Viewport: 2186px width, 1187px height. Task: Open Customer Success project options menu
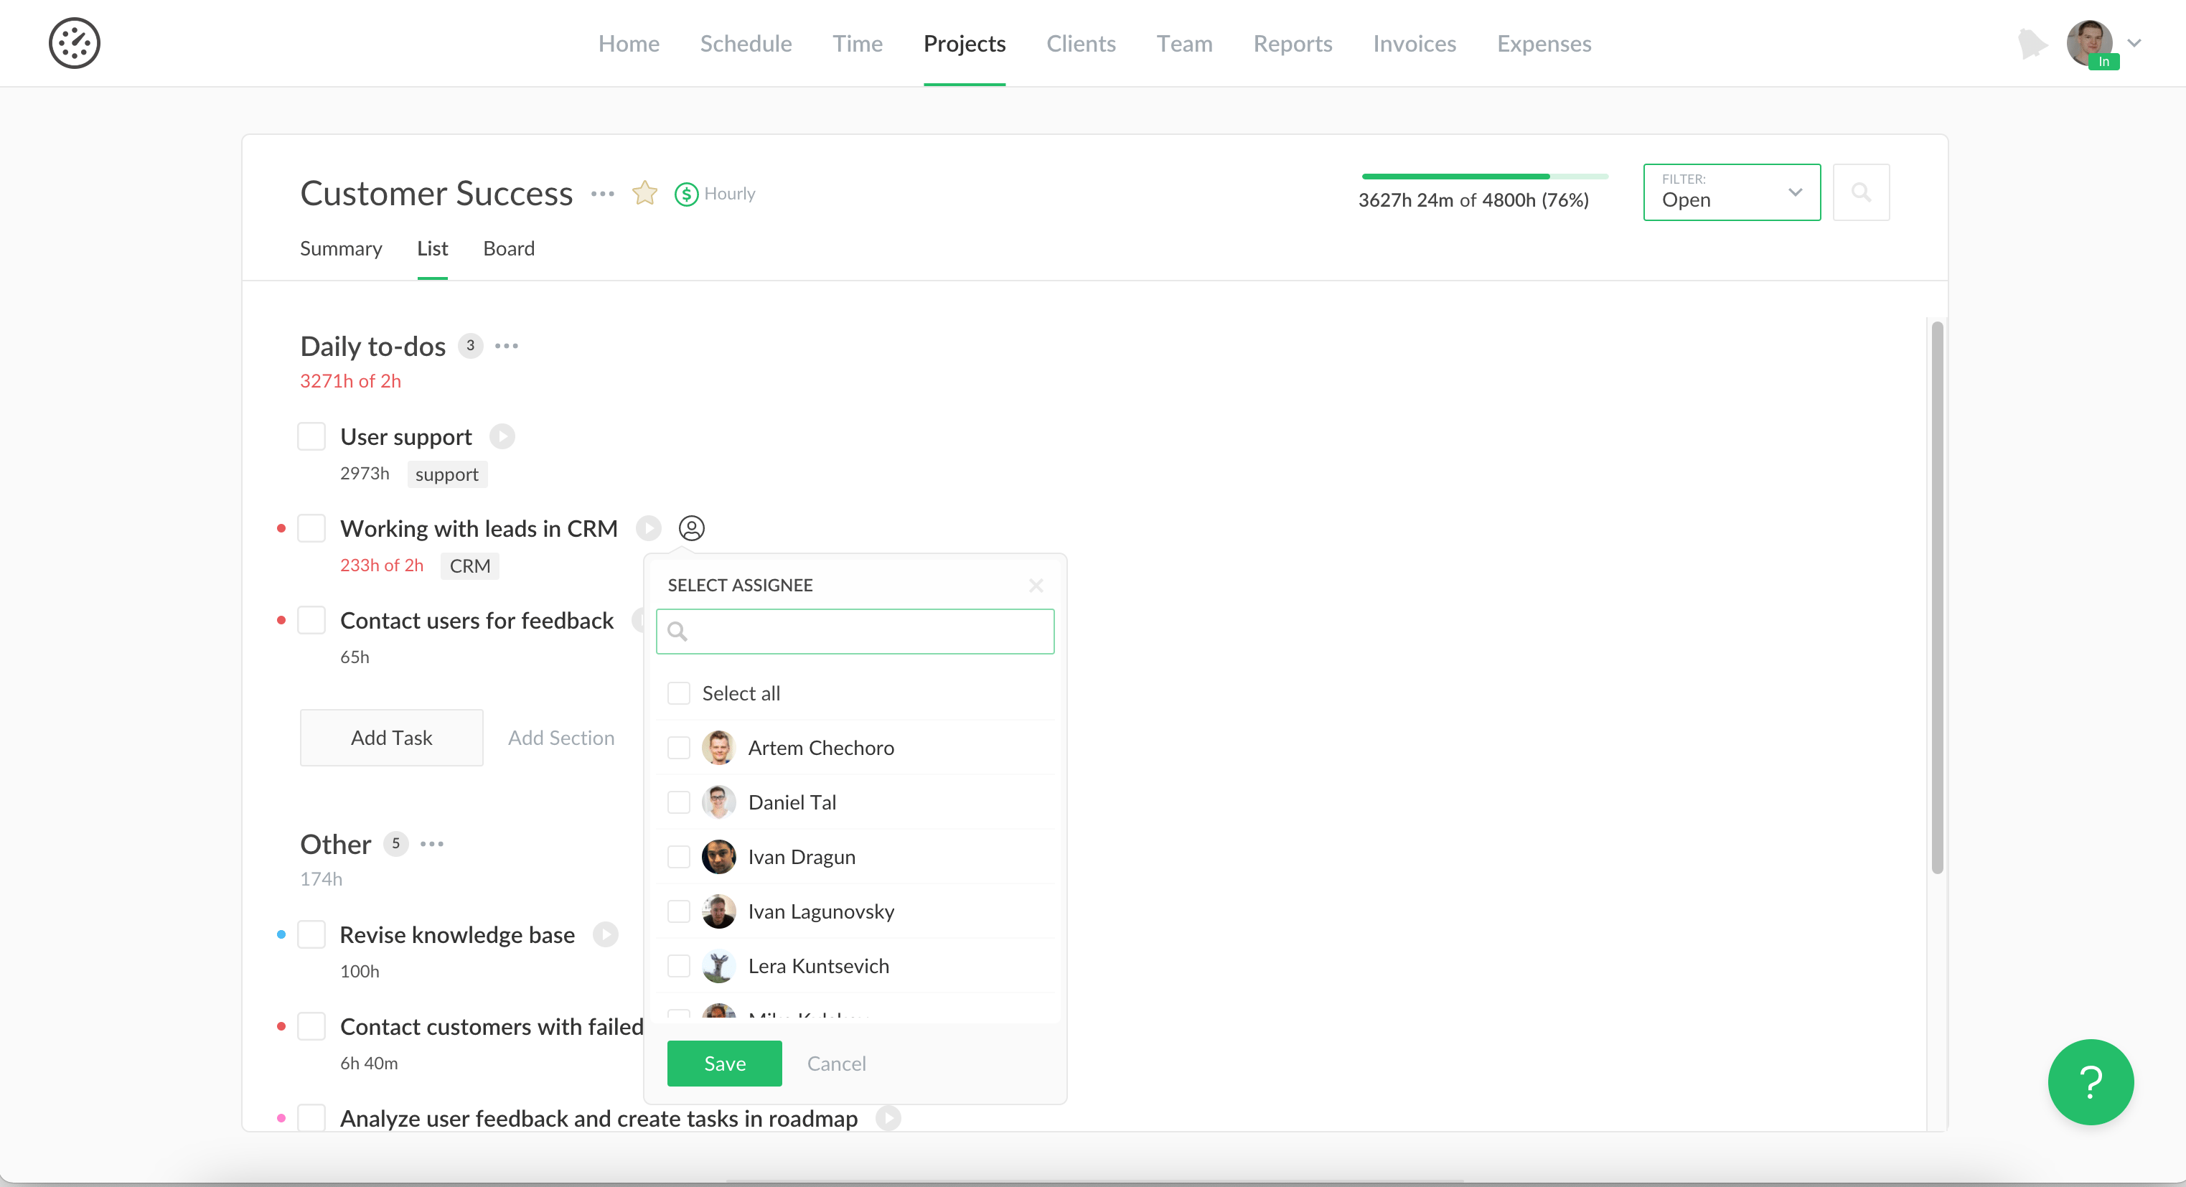[x=603, y=194]
